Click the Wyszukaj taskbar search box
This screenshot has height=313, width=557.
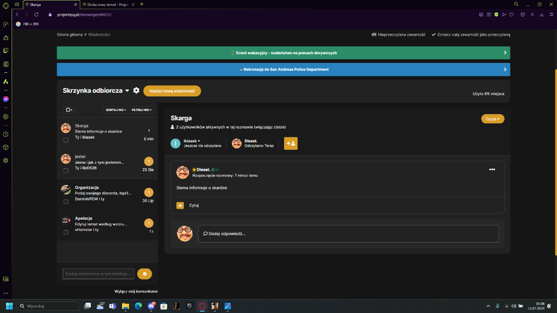pos(48,306)
